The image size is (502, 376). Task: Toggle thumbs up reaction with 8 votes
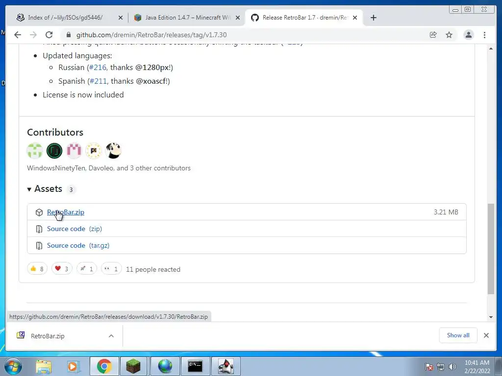click(x=37, y=269)
